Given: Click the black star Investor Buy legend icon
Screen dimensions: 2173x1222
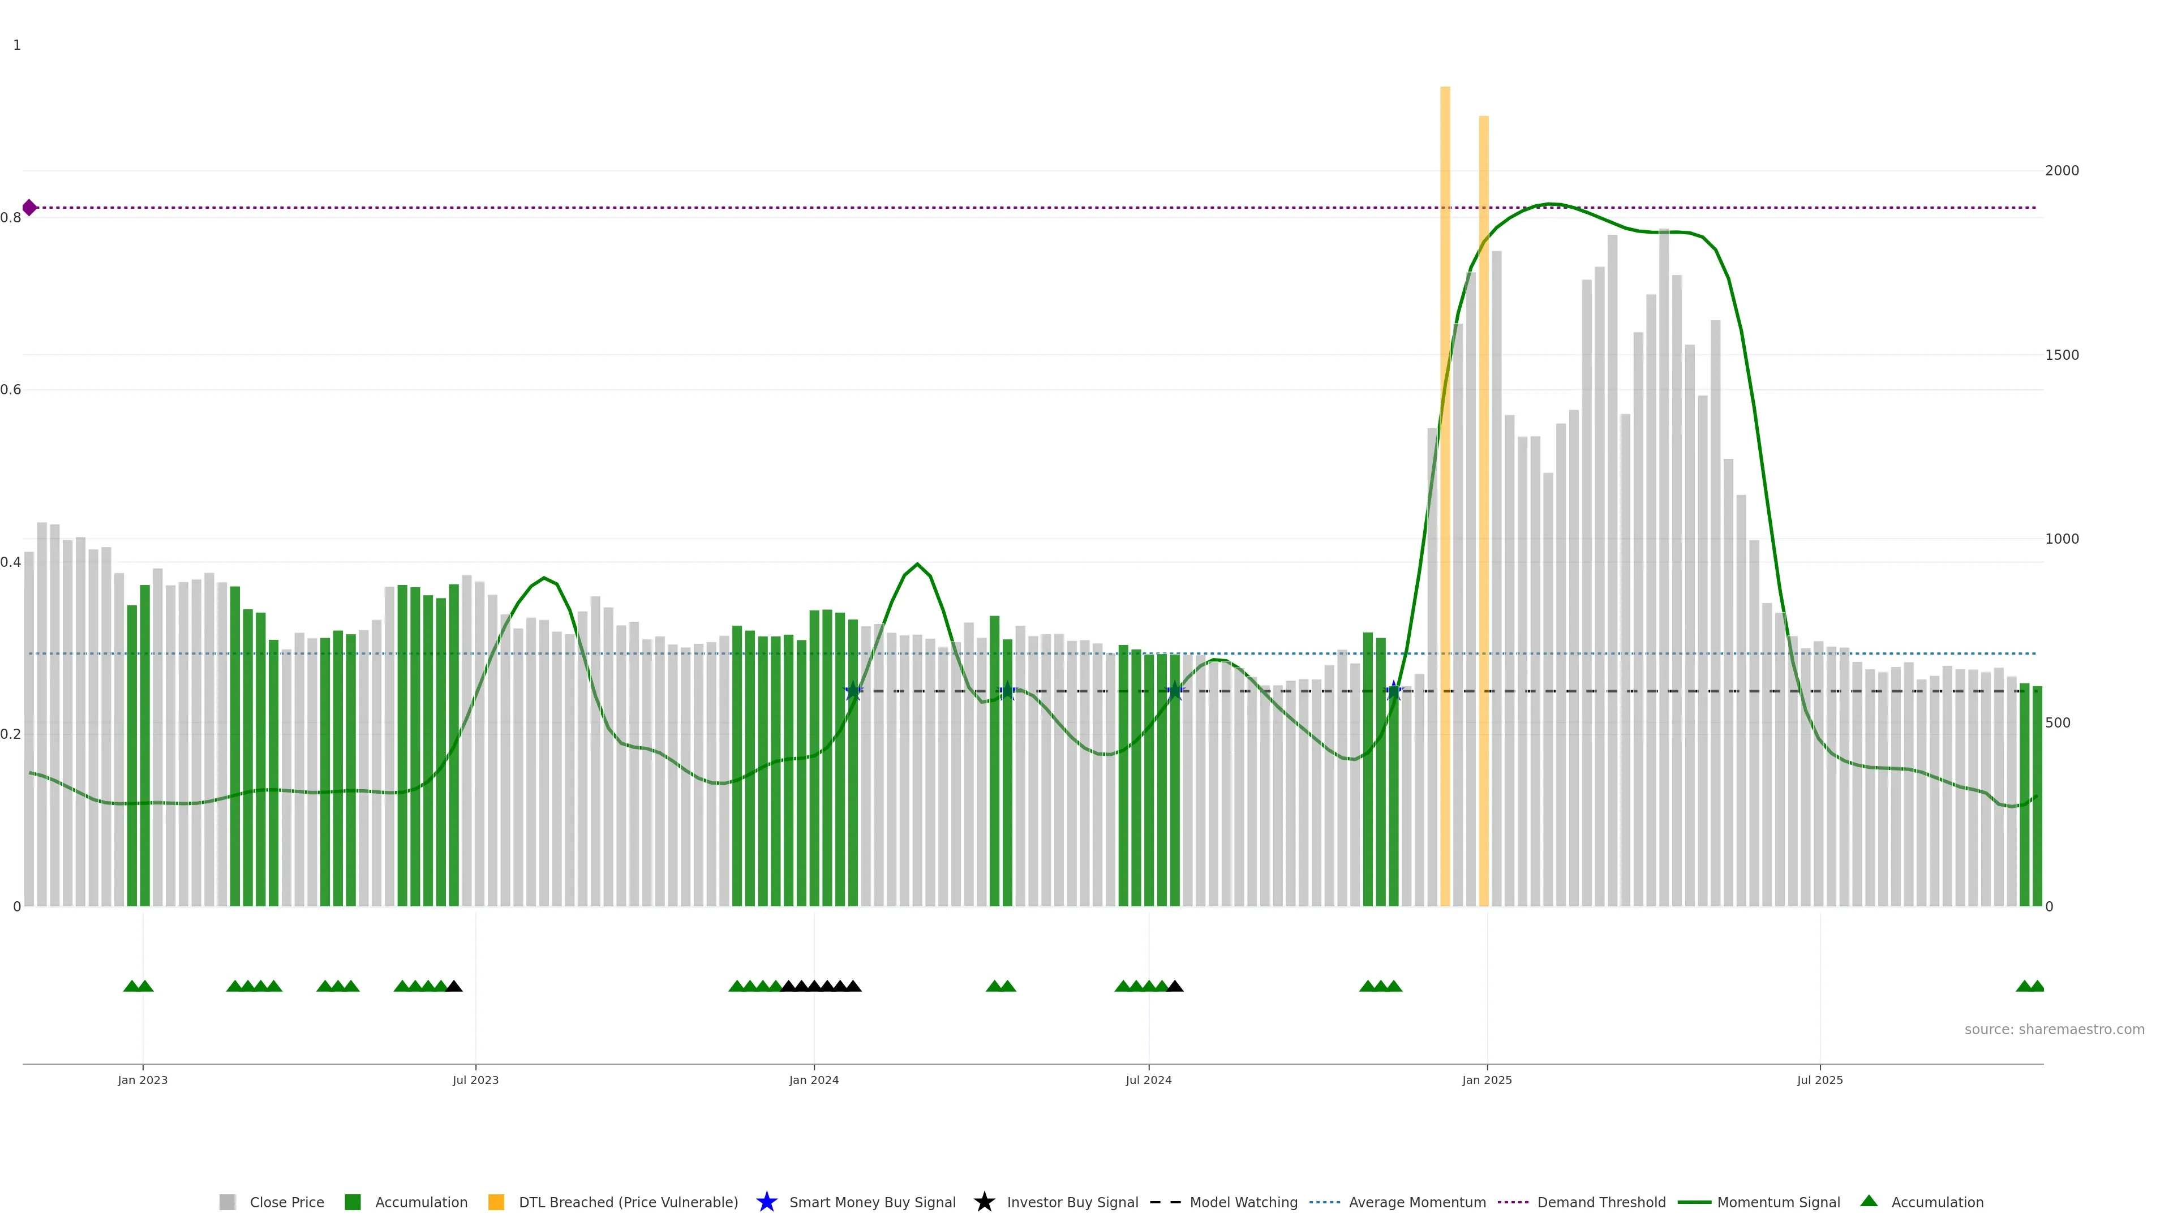Looking at the screenshot, I should [984, 1202].
